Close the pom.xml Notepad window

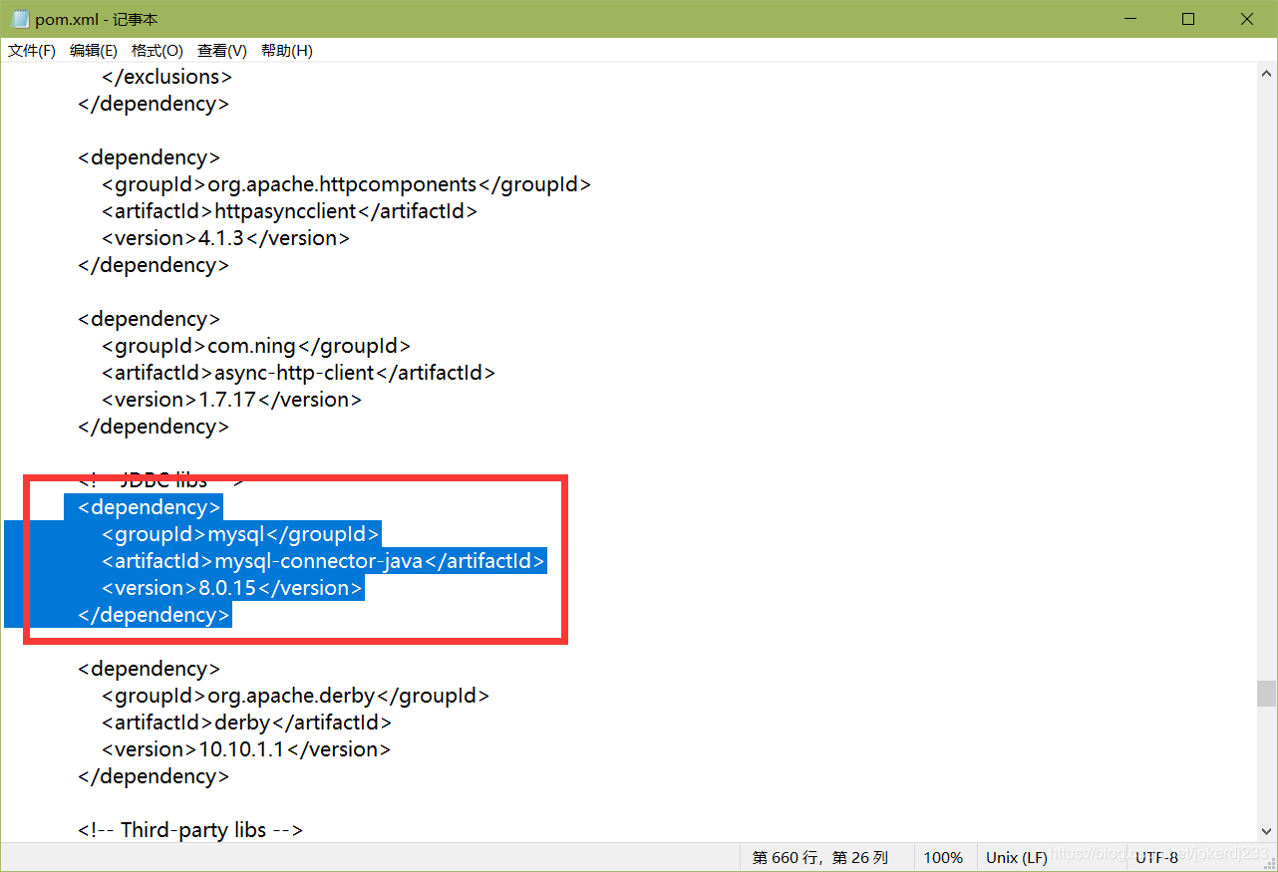[x=1247, y=19]
